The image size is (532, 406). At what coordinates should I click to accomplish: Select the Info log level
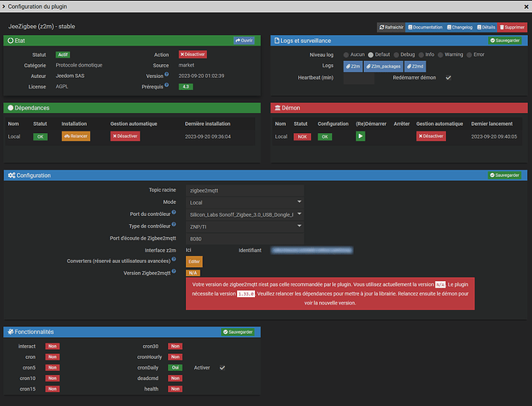421,54
